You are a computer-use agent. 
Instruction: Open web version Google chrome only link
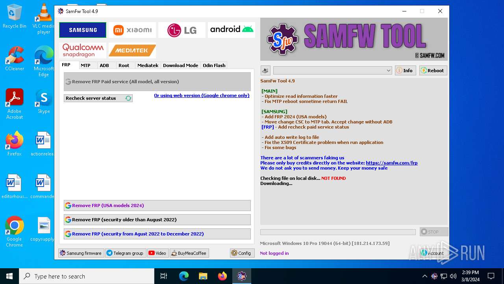202,95
